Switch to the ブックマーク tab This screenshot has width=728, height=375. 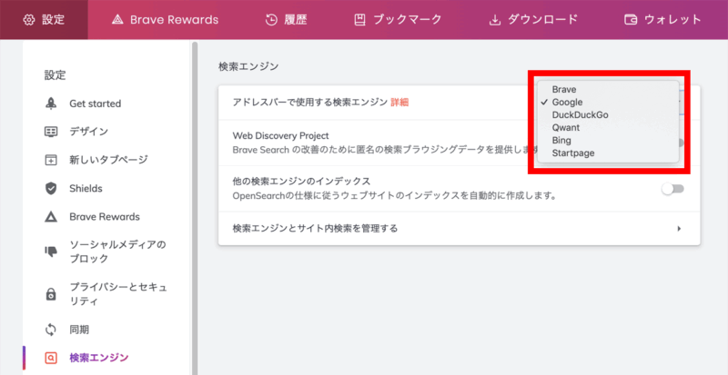click(398, 19)
